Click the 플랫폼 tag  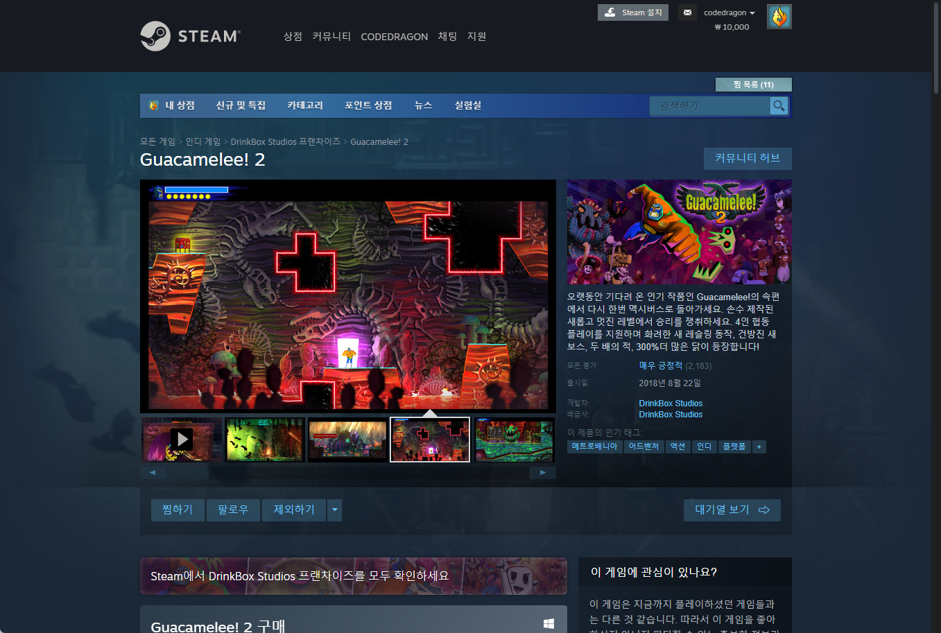[x=734, y=446]
